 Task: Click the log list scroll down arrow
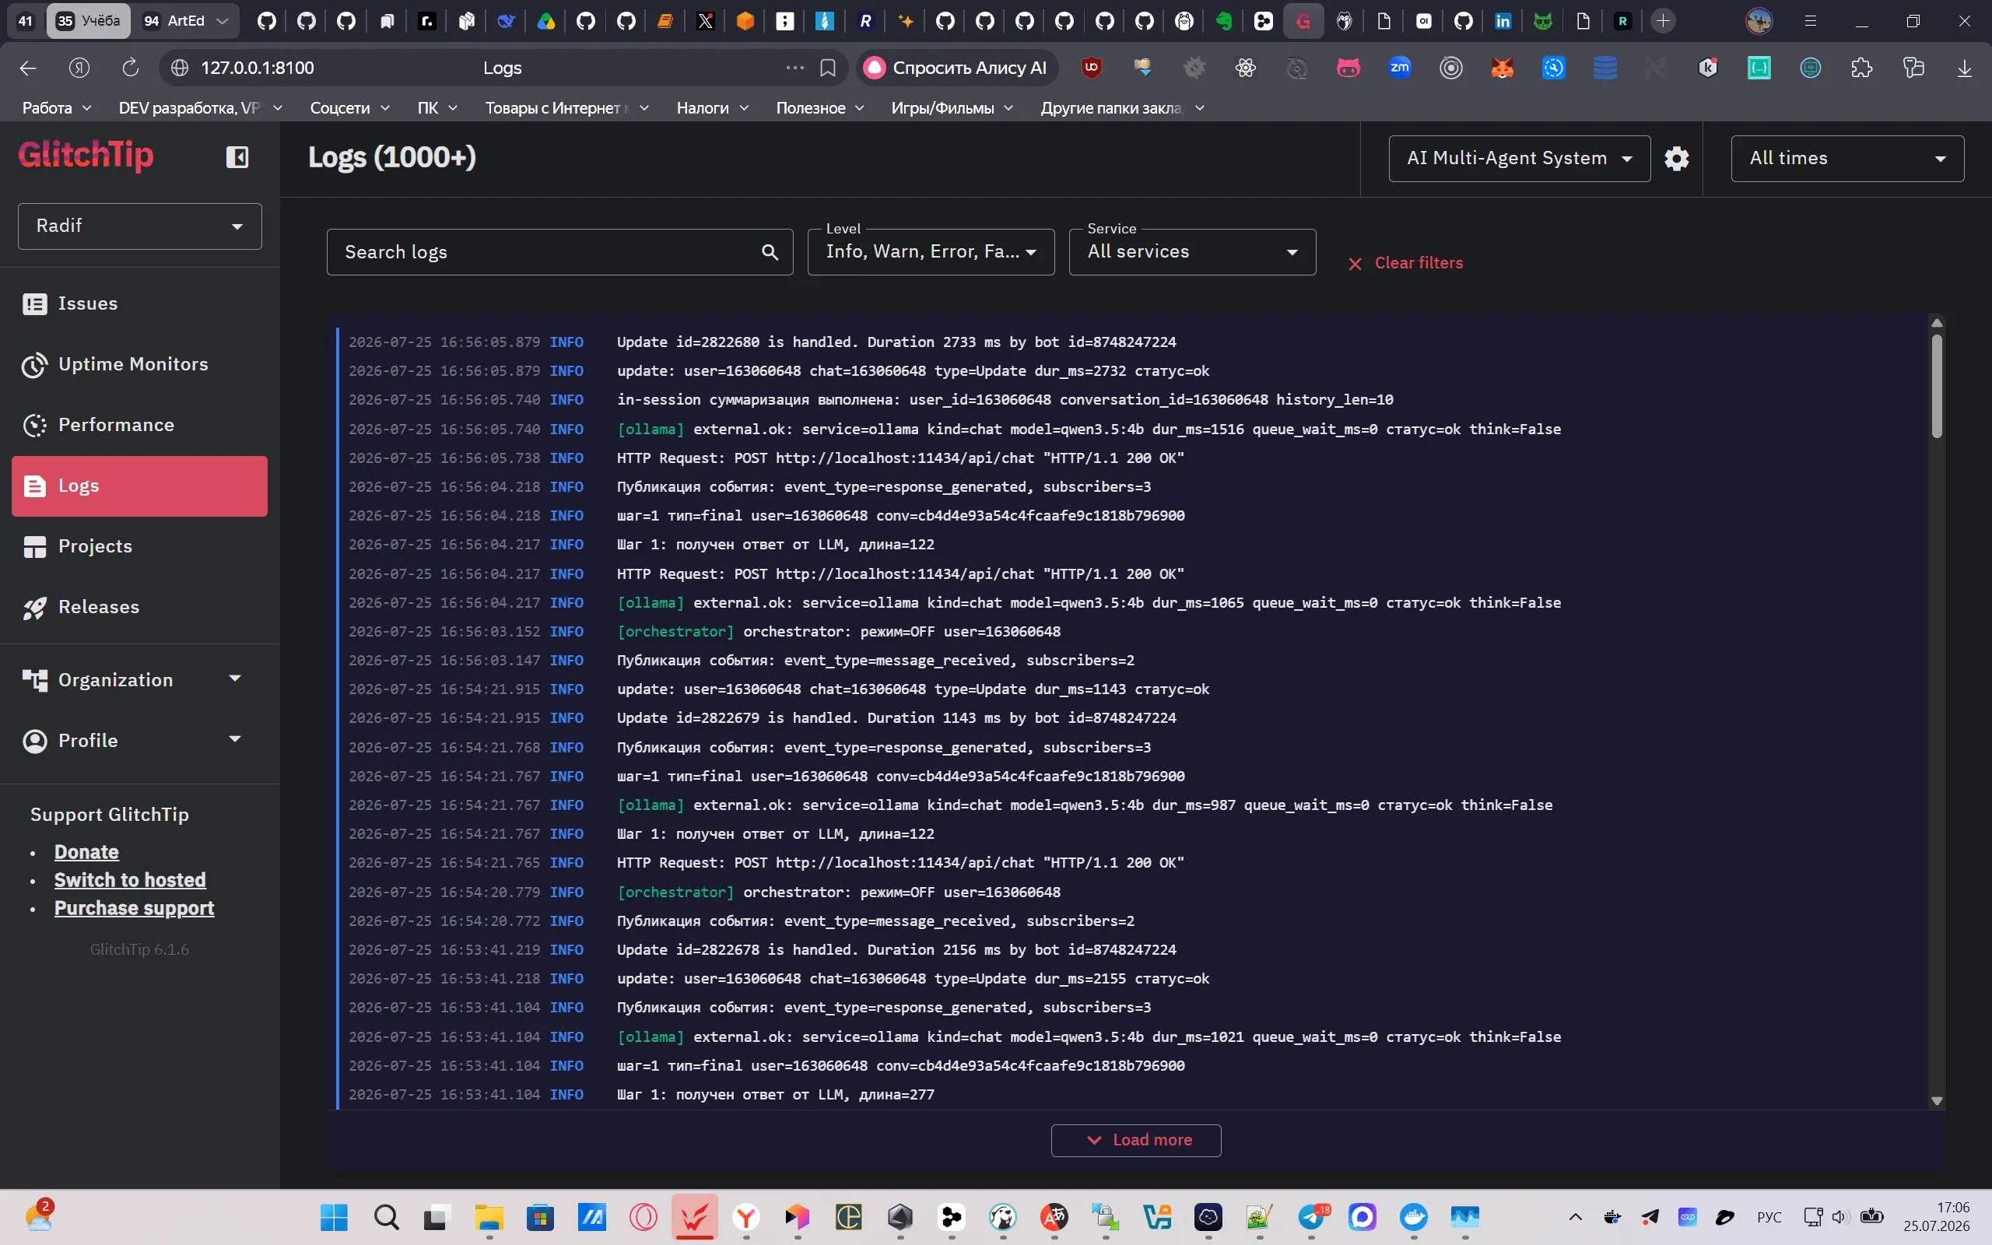[1937, 1100]
